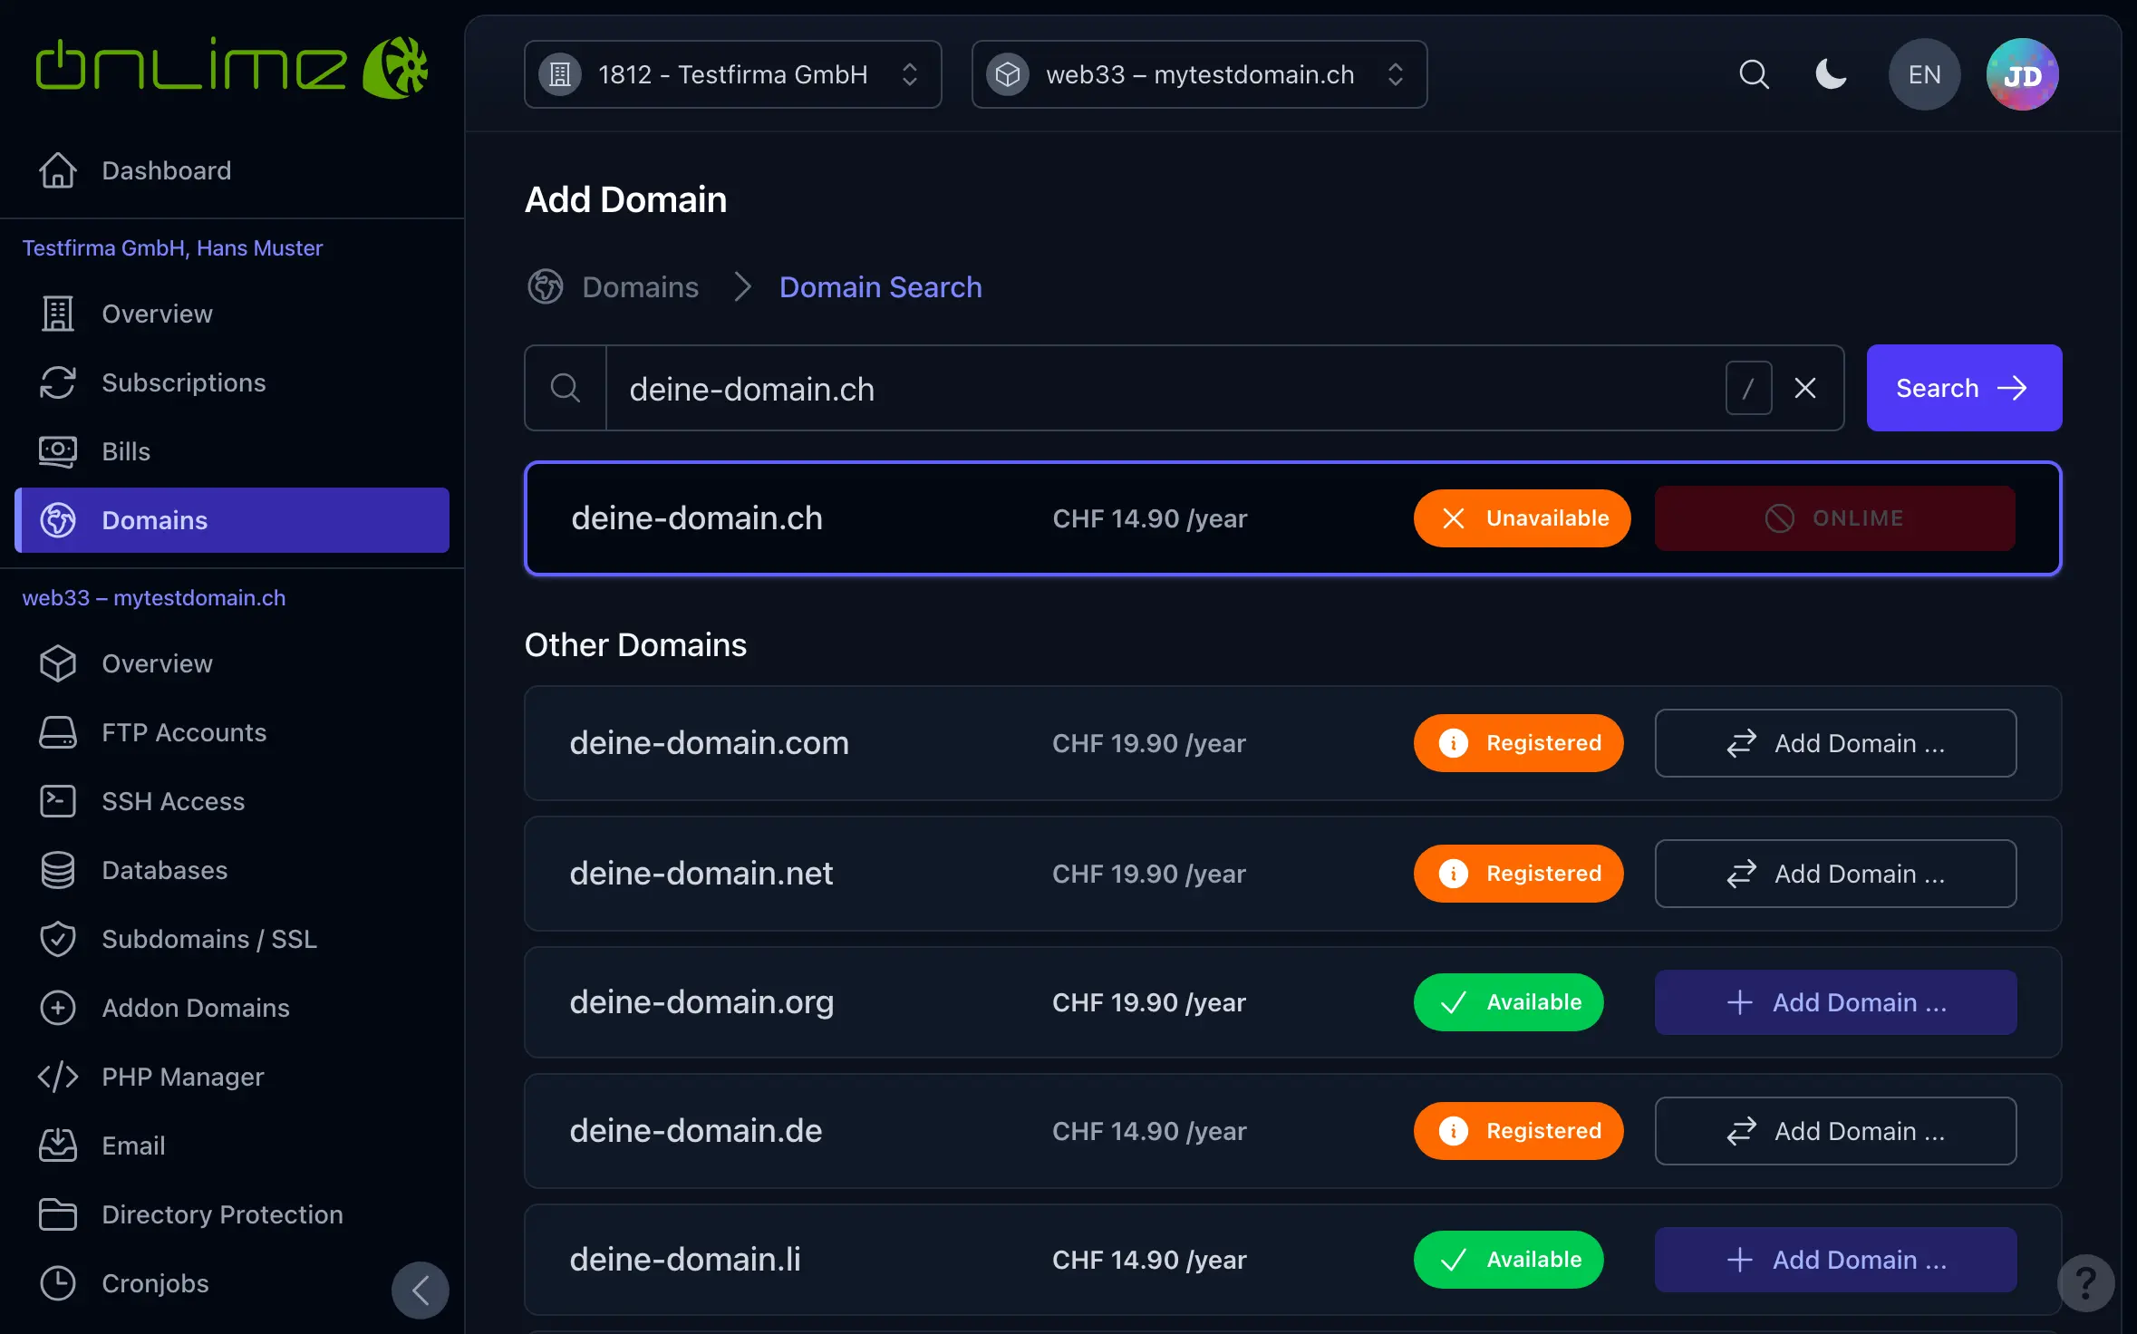The image size is (2137, 1334).
Task: Open the web33 – mytestdomain.ch selector
Action: (x=1199, y=74)
